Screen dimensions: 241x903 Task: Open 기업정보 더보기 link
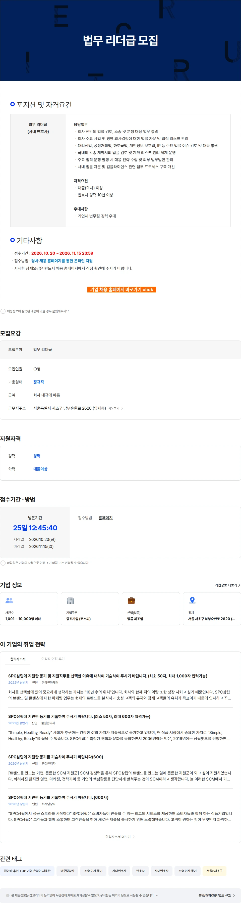click(227, 585)
